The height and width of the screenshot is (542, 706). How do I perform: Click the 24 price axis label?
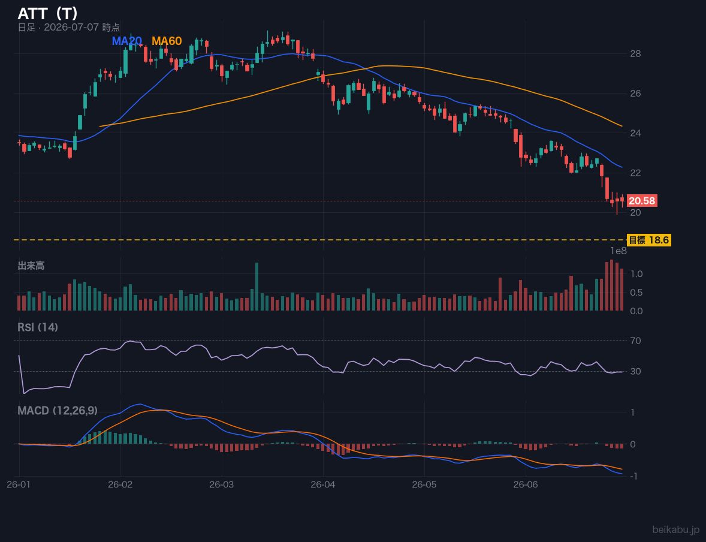tap(635, 133)
